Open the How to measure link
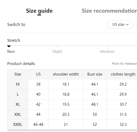This screenshot has height=132, width=137. (x=124, y=64)
